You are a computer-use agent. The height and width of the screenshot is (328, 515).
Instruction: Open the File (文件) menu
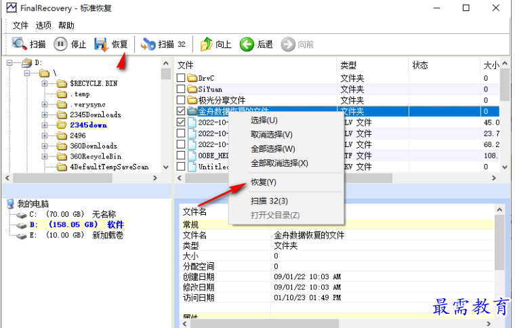(20, 25)
